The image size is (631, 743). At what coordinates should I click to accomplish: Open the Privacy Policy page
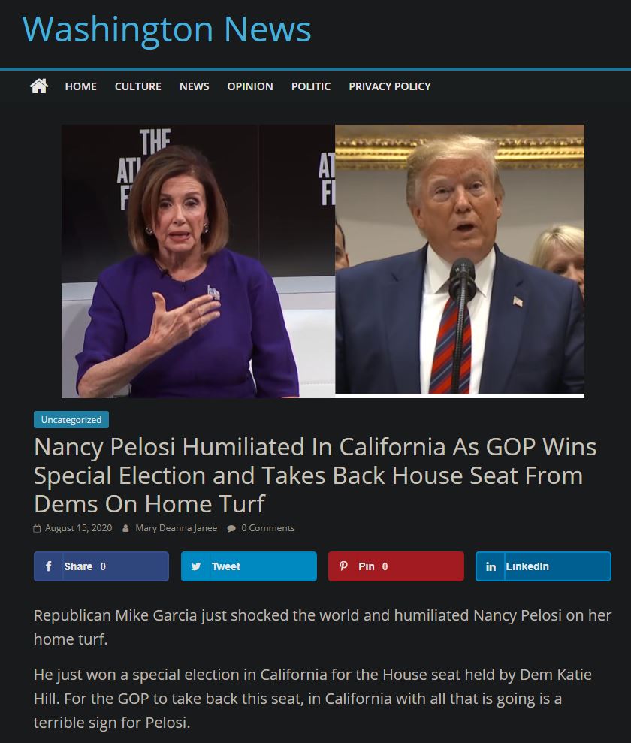pos(390,86)
